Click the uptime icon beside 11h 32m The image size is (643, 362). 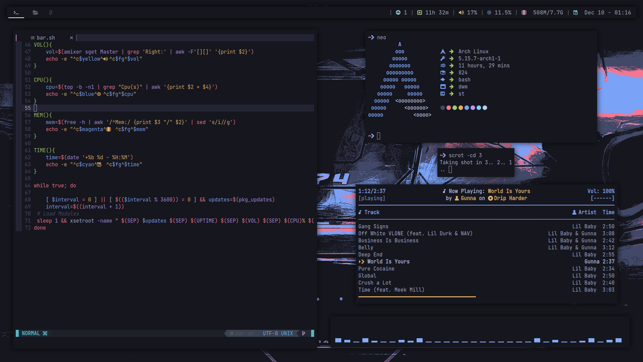point(419,12)
